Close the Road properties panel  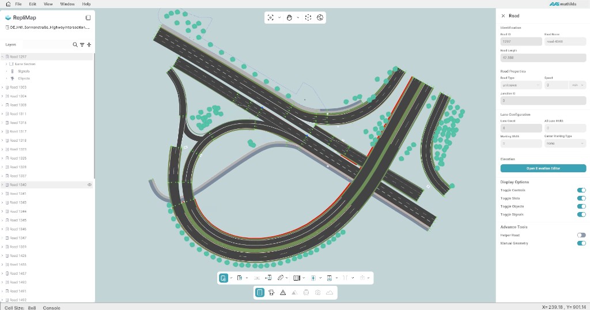(x=503, y=16)
